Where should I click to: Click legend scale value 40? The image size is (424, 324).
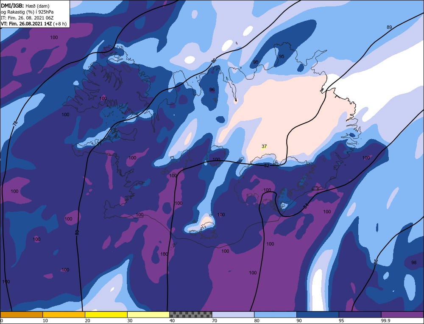(172, 321)
